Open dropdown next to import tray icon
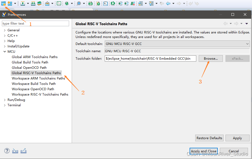252x159 pixels. pos(52,3)
